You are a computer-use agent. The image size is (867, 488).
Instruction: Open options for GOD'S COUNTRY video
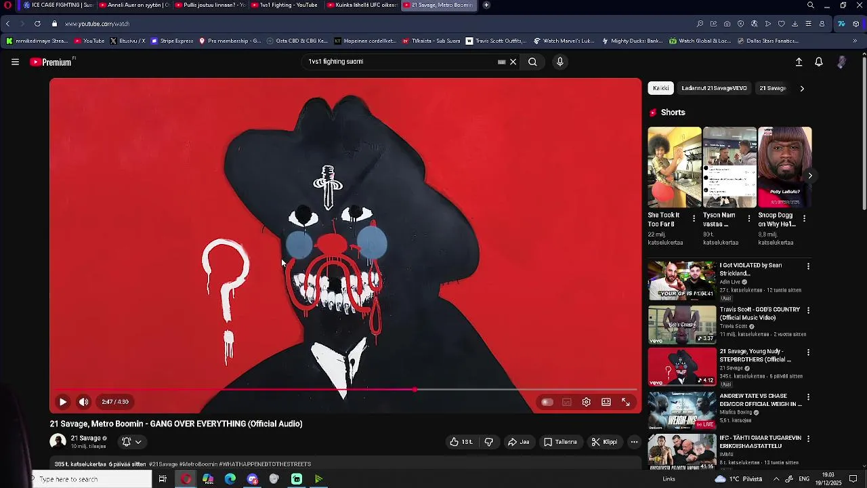click(x=808, y=310)
